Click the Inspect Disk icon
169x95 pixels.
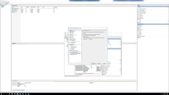coord(138,16)
